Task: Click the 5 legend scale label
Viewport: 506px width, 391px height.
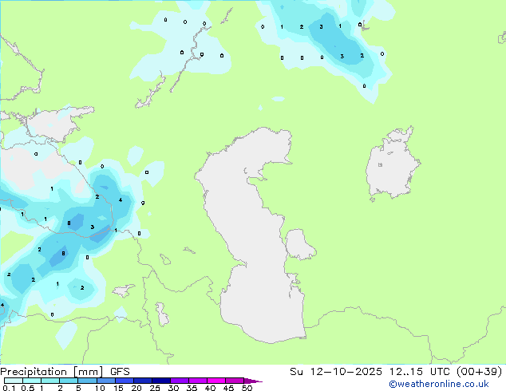Action: [x=78, y=388]
